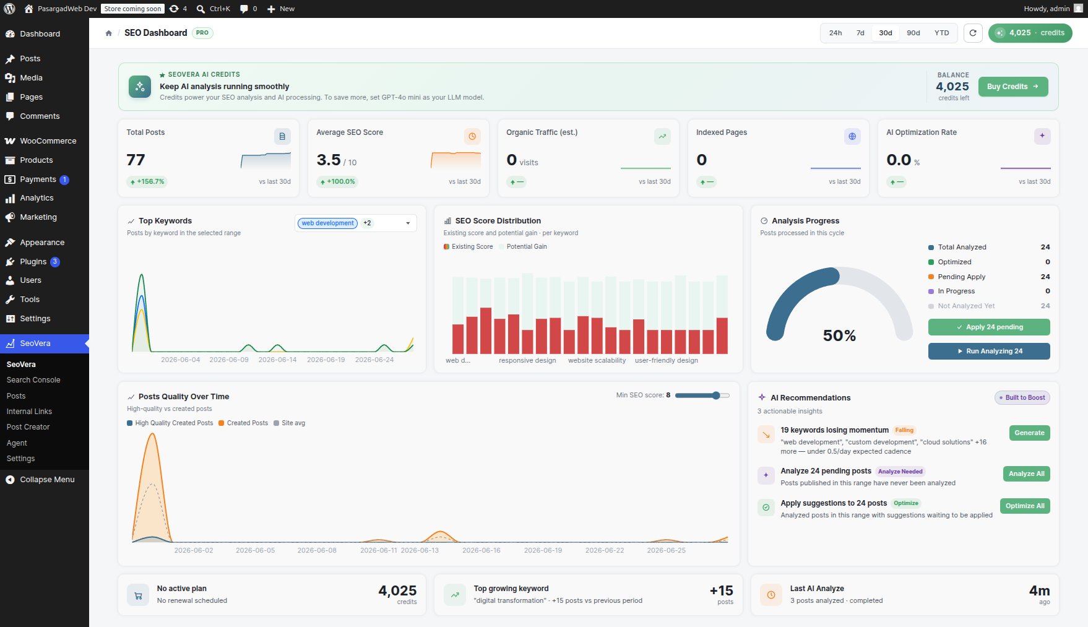Image resolution: width=1088 pixels, height=627 pixels.
Task: Open Payments in the sidebar
Action: click(45, 179)
